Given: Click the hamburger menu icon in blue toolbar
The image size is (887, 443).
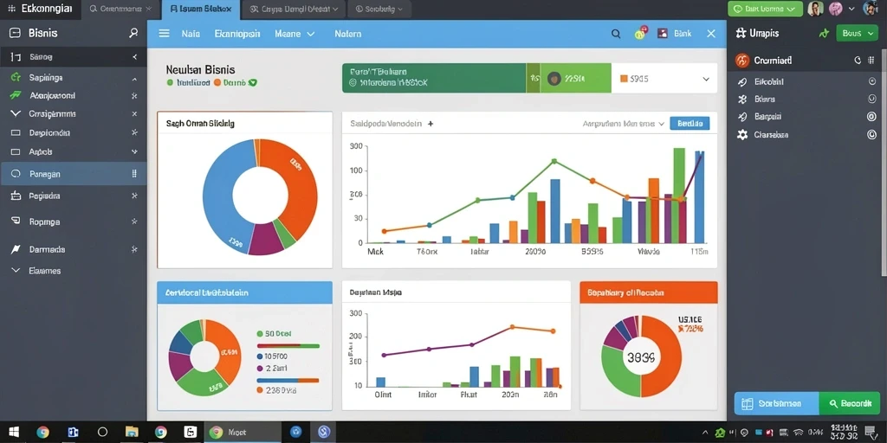Looking at the screenshot, I should (x=164, y=34).
